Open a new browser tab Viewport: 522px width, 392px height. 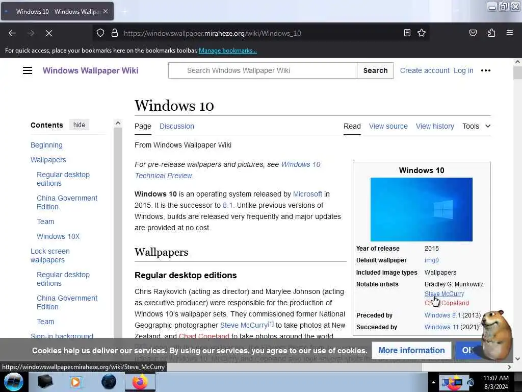[124, 11]
